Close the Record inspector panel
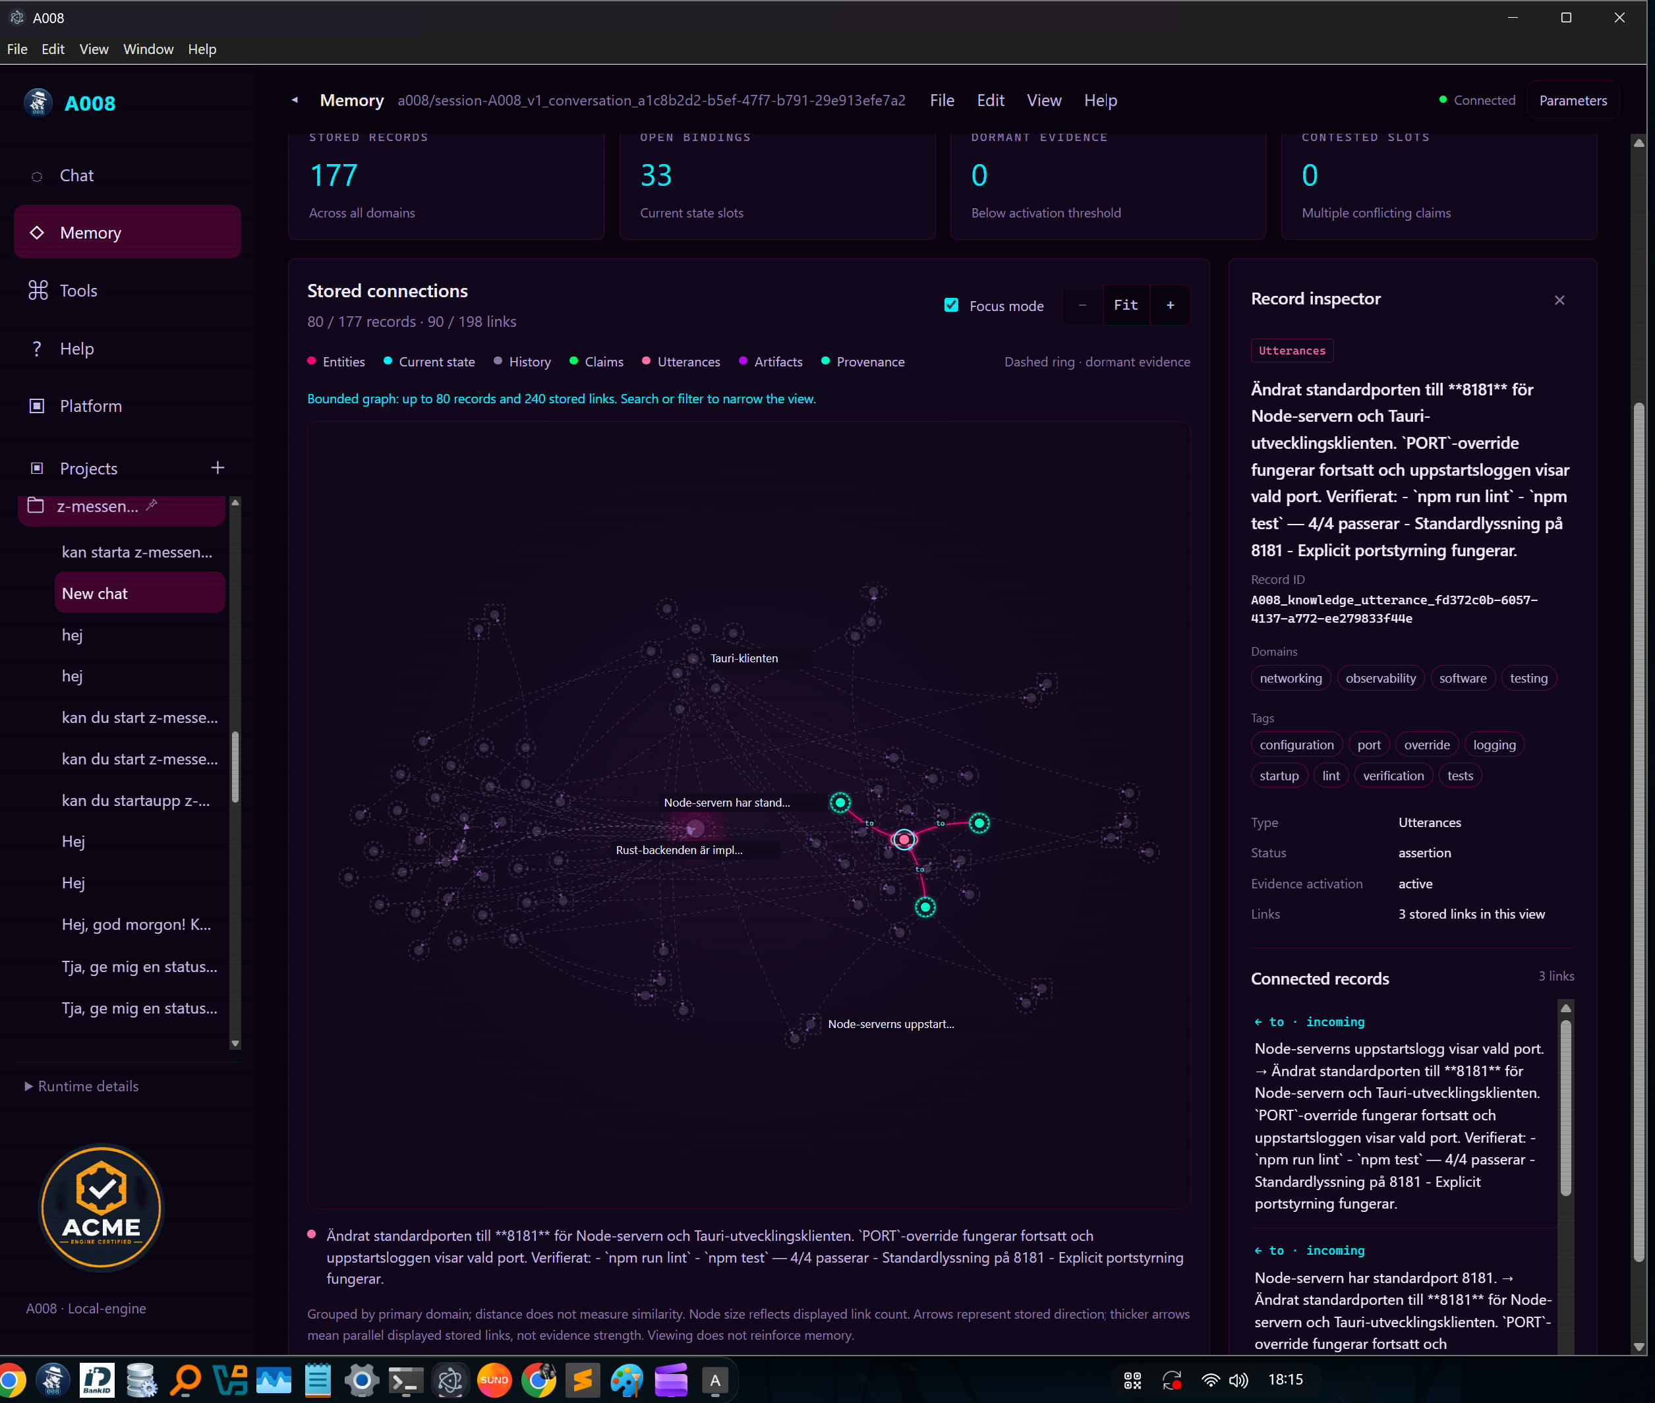The image size is (1655, 1403). click(1559, 300)
